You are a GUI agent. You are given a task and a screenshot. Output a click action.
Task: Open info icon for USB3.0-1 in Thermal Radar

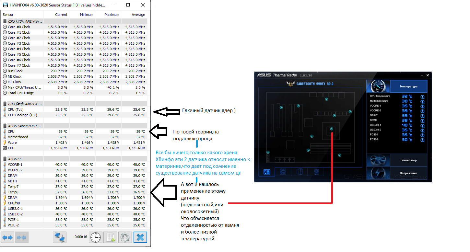click(x=422, y=125)
